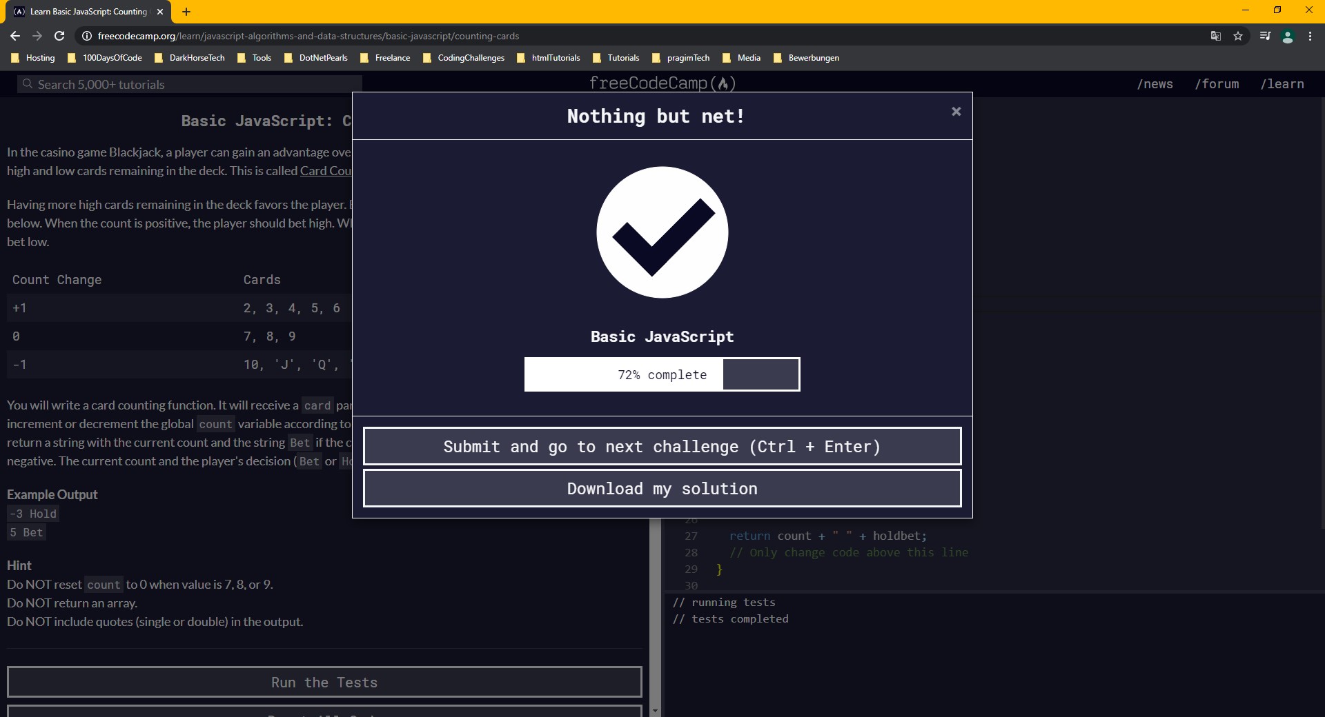Close the Learn Basic JavaScript tab
The image size is (1325, 717).
[160, 12]
